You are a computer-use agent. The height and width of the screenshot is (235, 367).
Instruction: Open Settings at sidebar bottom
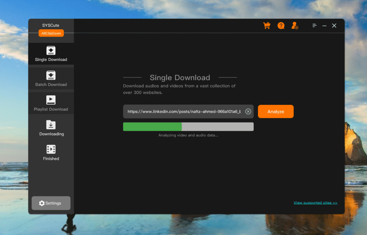coord(51,203)
